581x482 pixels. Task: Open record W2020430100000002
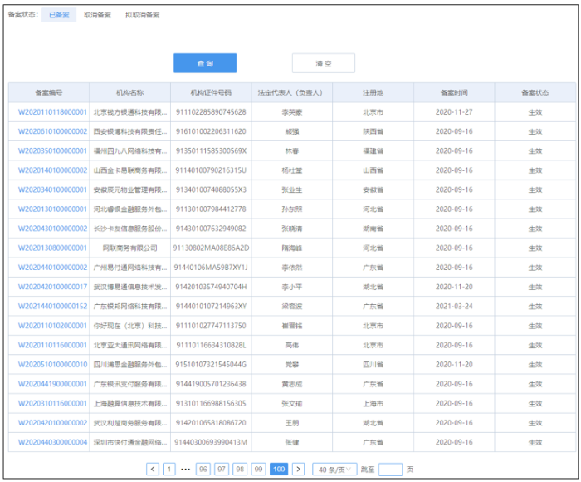pos(52,229)
